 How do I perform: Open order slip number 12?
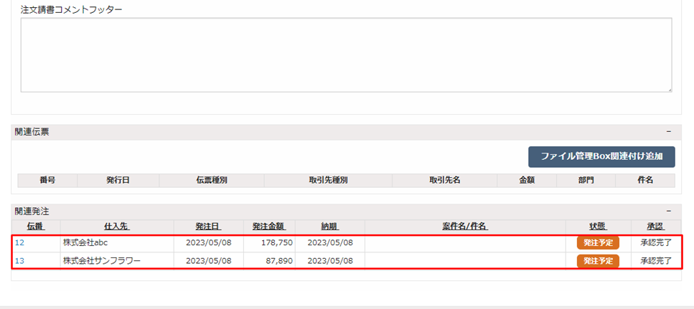(19, 243)
